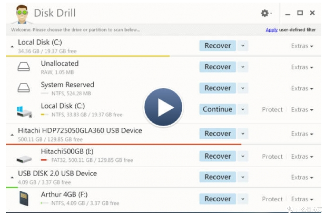This screenshot has height=216, width=325.
Task: Recover the Arthur 4GB (F:) partition
Action: 218,199
